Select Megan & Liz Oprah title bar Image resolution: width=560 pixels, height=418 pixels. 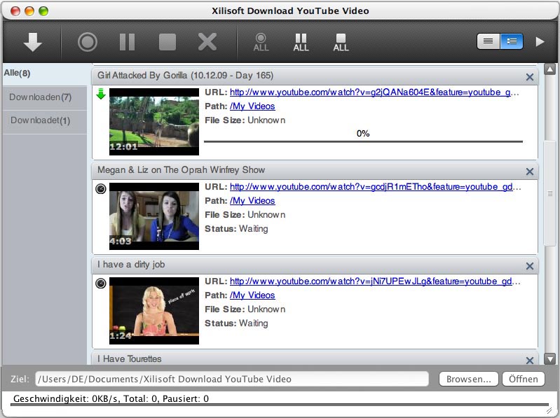(x=315, y=170)
